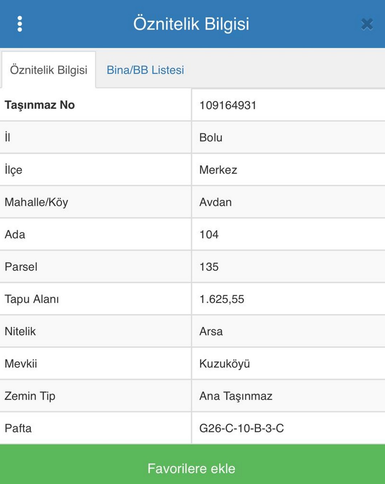Select the Öznitelik Bilgisi tab

[x=48, y=70]
